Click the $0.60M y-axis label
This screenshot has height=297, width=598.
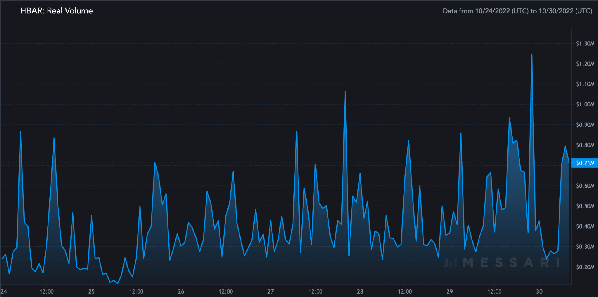click(x=585, y=186)
